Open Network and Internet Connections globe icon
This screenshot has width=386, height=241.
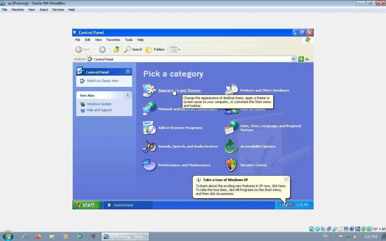click(149, 109)
